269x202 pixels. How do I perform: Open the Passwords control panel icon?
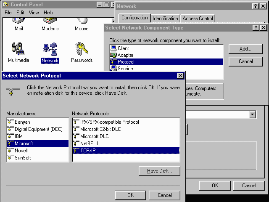pos(82,51)
